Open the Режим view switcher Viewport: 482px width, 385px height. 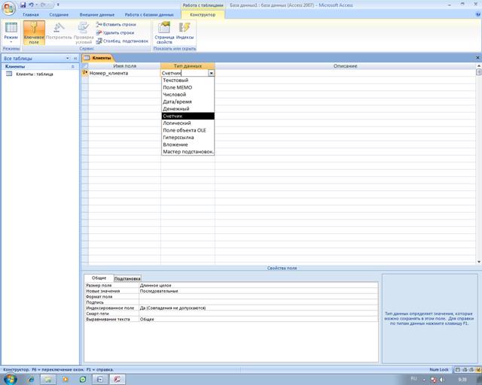[x=11, y=34]
